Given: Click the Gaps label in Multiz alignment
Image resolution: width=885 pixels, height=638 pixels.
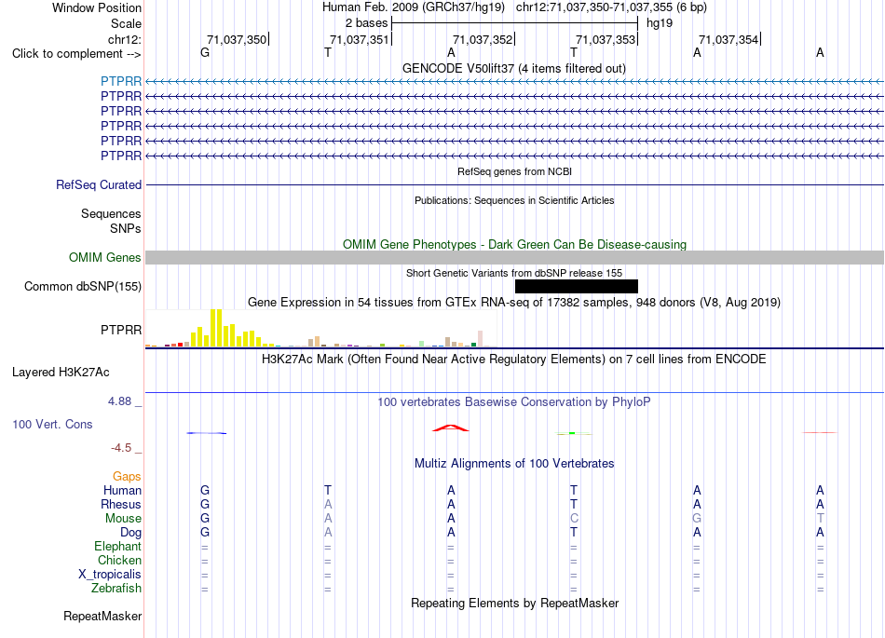Looking at the screenshot, I should [x=127, y=477].
